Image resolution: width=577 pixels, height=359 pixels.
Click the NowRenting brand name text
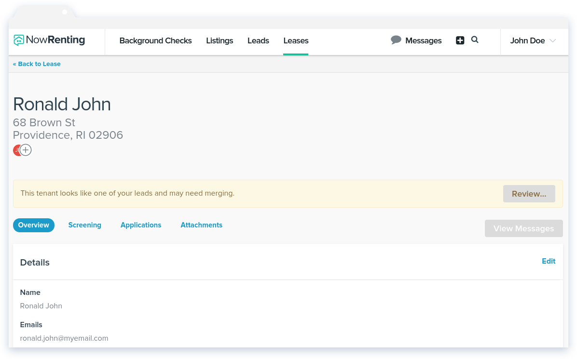55,40
